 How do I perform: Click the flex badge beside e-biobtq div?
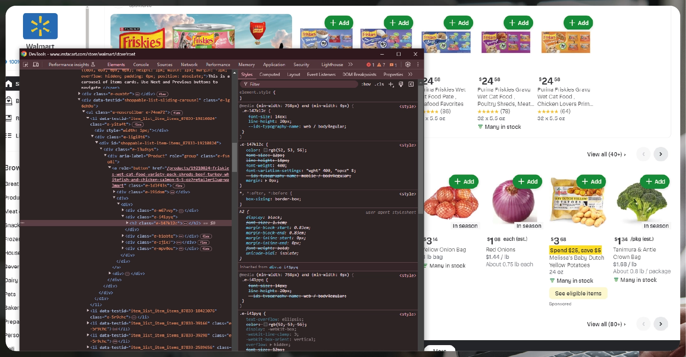coord(206,236)
